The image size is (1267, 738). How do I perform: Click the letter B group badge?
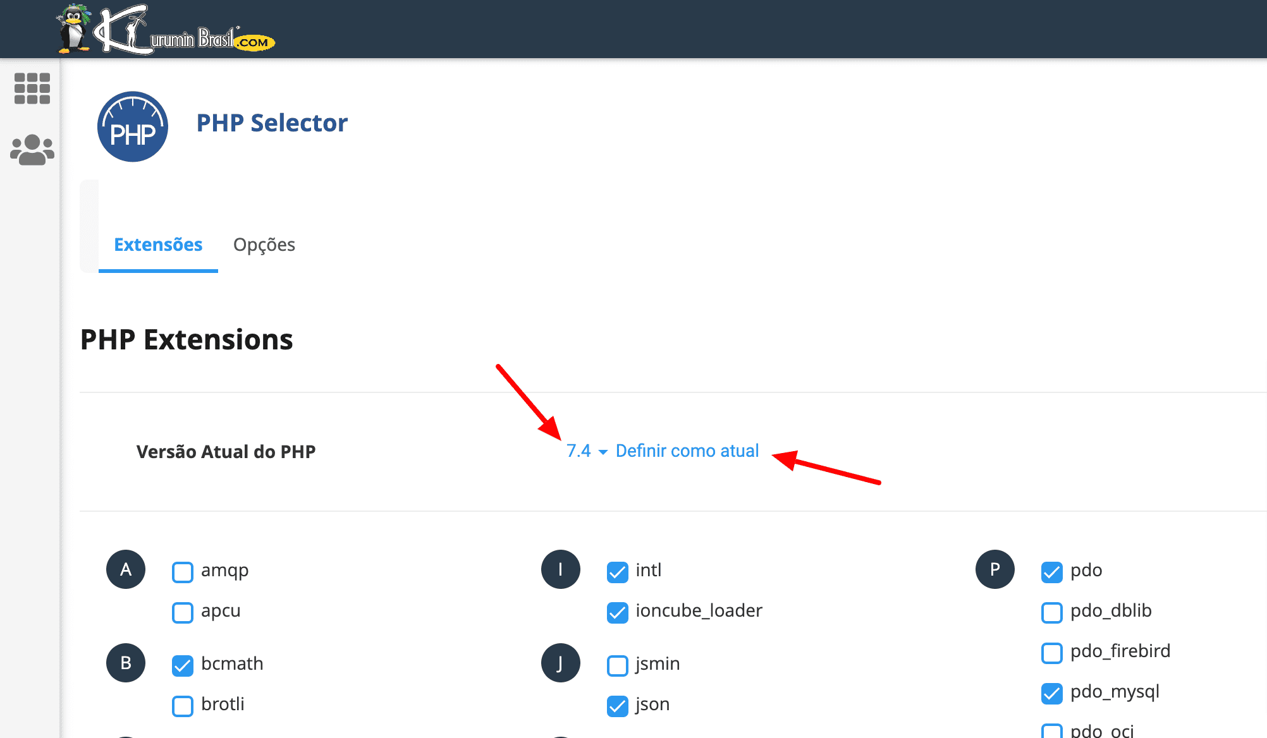tap(126, 663)
